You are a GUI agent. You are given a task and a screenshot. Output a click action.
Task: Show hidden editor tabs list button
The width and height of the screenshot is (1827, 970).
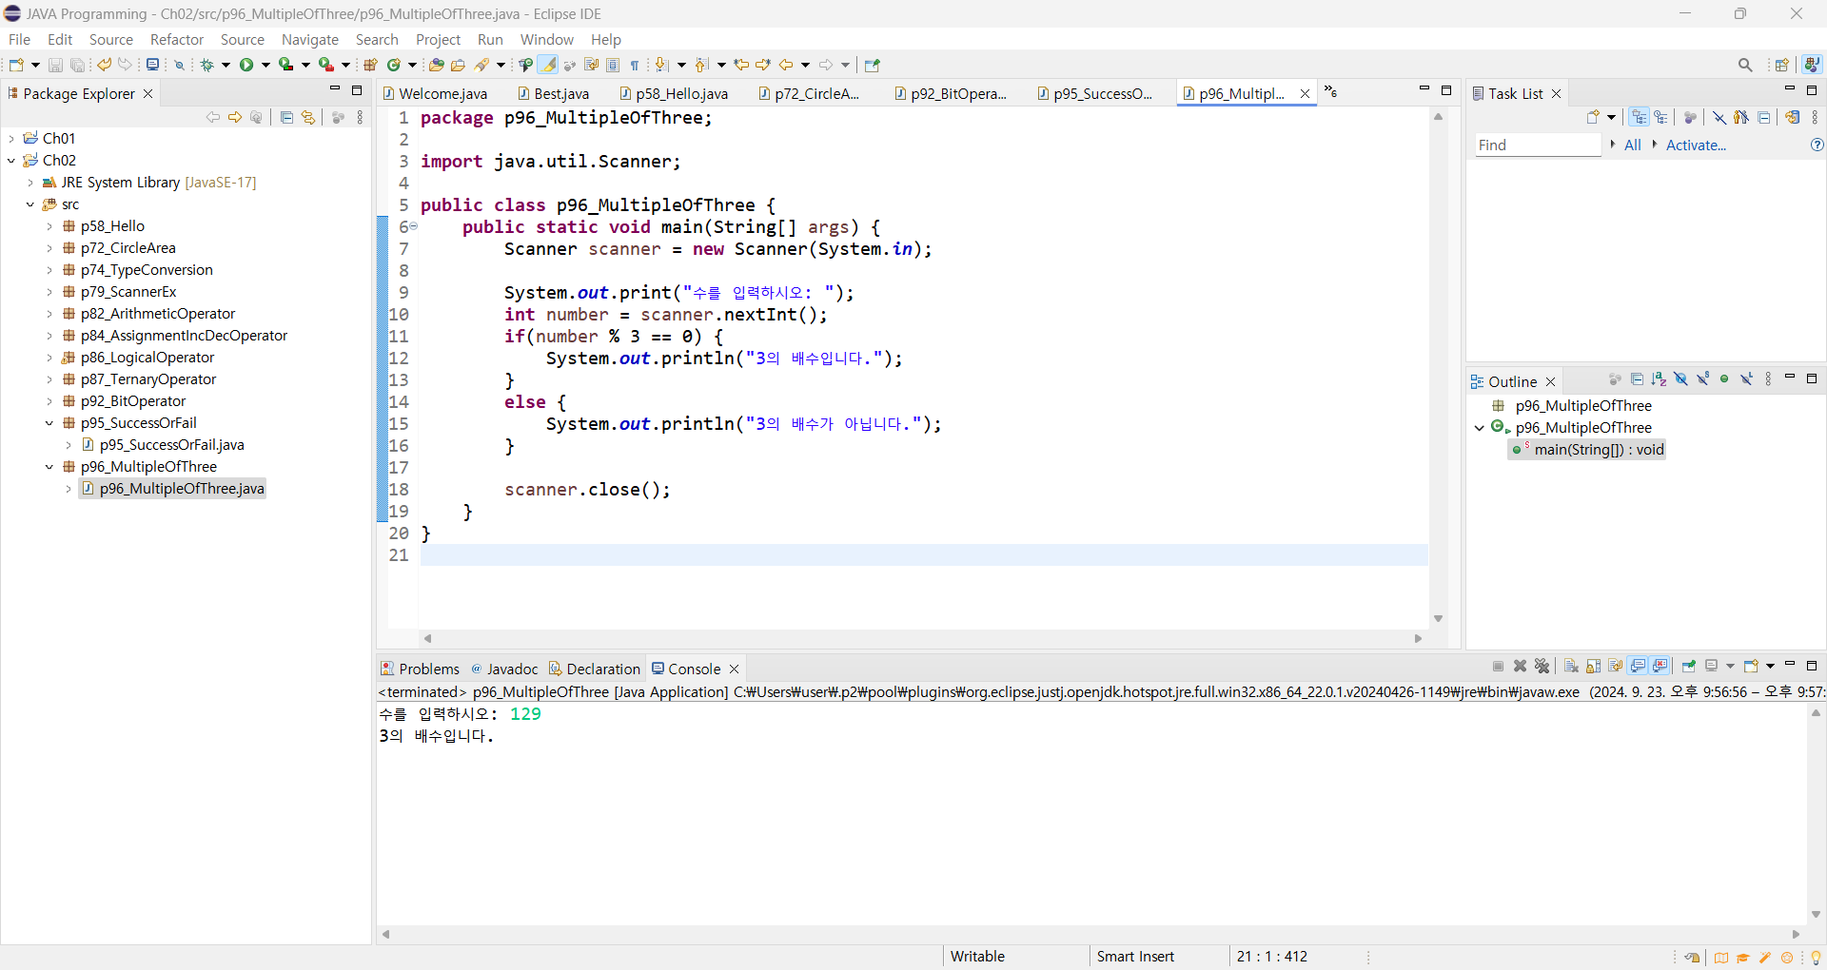click(1330, 92)
